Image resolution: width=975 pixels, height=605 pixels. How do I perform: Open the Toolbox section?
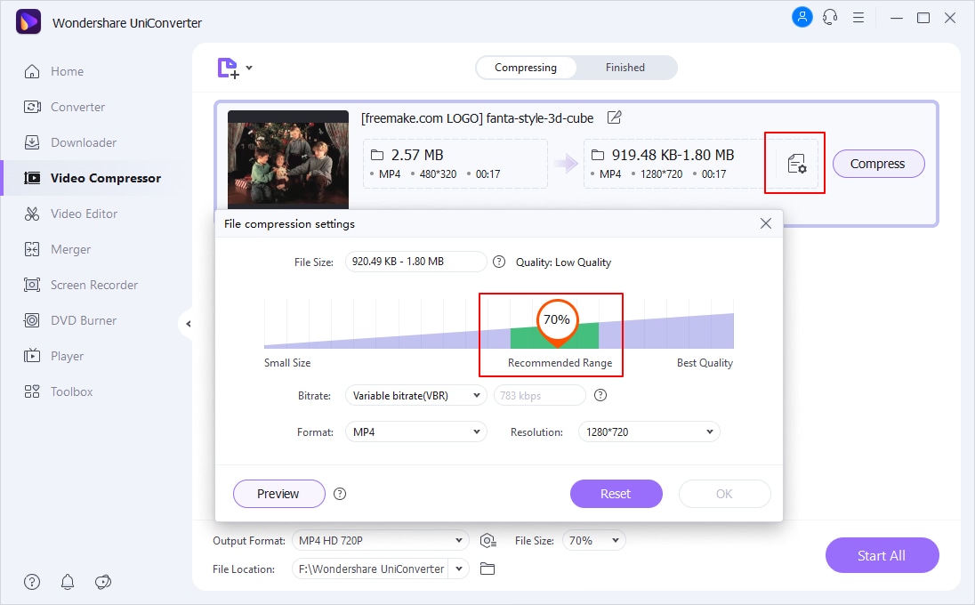59,391
